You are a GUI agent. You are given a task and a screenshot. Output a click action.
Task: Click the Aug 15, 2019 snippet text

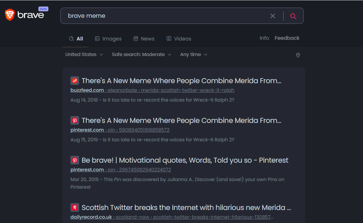[152, 140]
